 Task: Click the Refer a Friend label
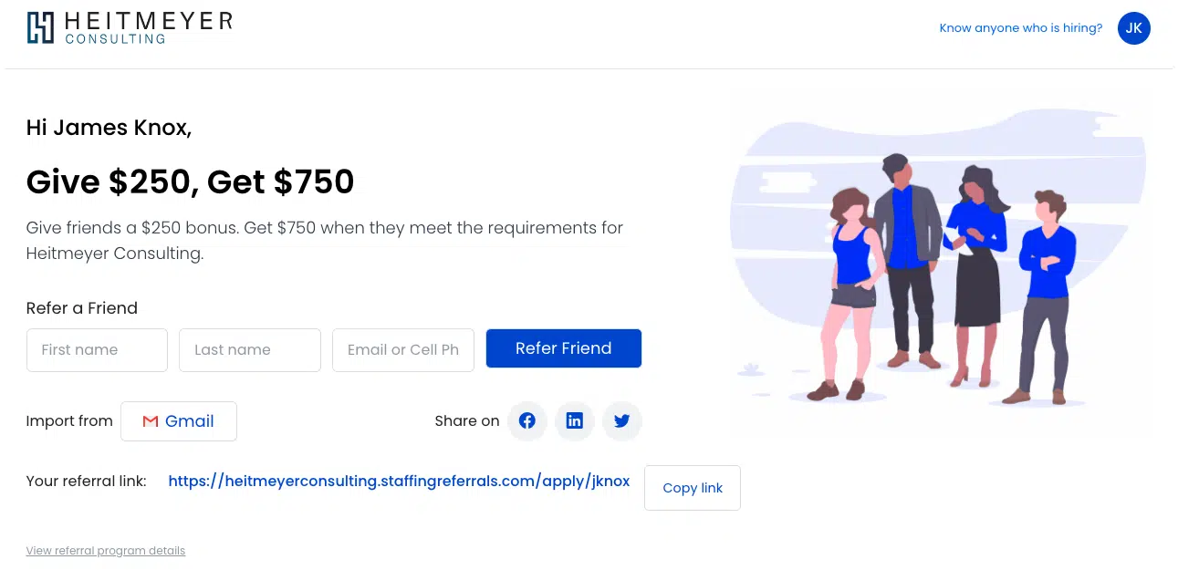82,308
